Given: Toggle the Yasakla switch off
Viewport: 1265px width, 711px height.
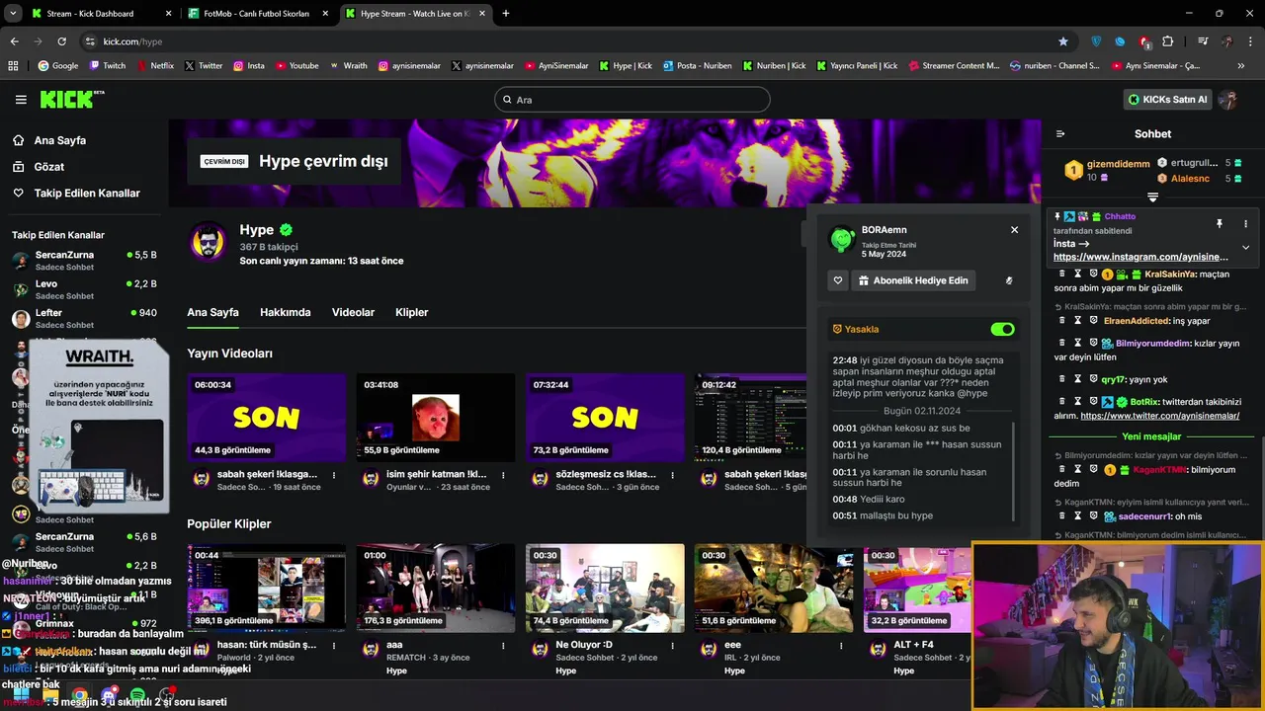Looking at the screenshot, I should (1002, 329).
